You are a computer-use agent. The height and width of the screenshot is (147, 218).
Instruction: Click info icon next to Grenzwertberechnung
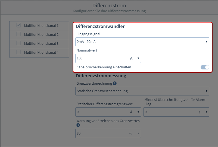point(115,83)
